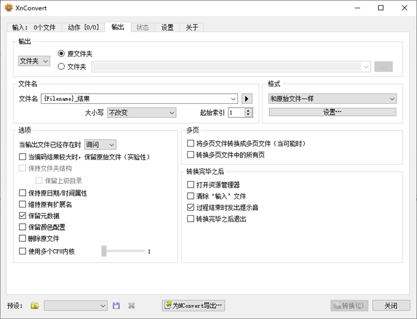The image size is (417, 319).
Task: Click the 为NConvert导出 export button
Action: click(193, 306)
